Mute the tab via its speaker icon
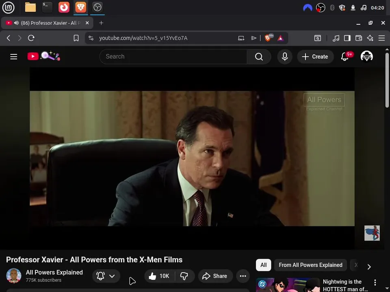This screenshot has height=292, width=390. pos(16,23)
